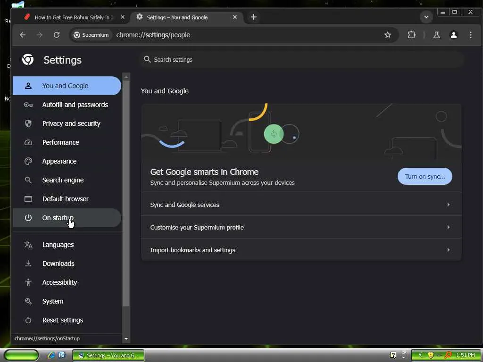Viewport: 483px width, 362px height.
Task: Click the green Start button
Action: (21, 355)
